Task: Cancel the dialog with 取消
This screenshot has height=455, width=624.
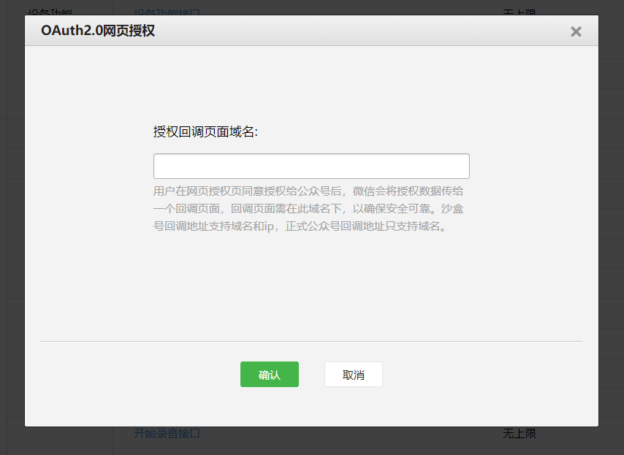Action: point(354,374)
